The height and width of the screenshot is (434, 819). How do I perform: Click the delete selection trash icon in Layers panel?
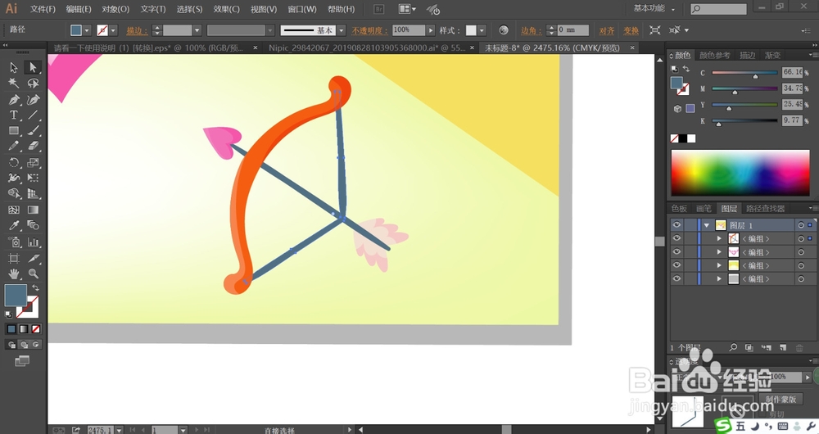[799, 347]
